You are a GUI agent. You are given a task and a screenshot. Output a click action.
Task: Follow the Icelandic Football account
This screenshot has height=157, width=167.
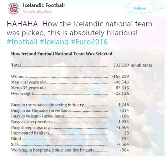140,8
